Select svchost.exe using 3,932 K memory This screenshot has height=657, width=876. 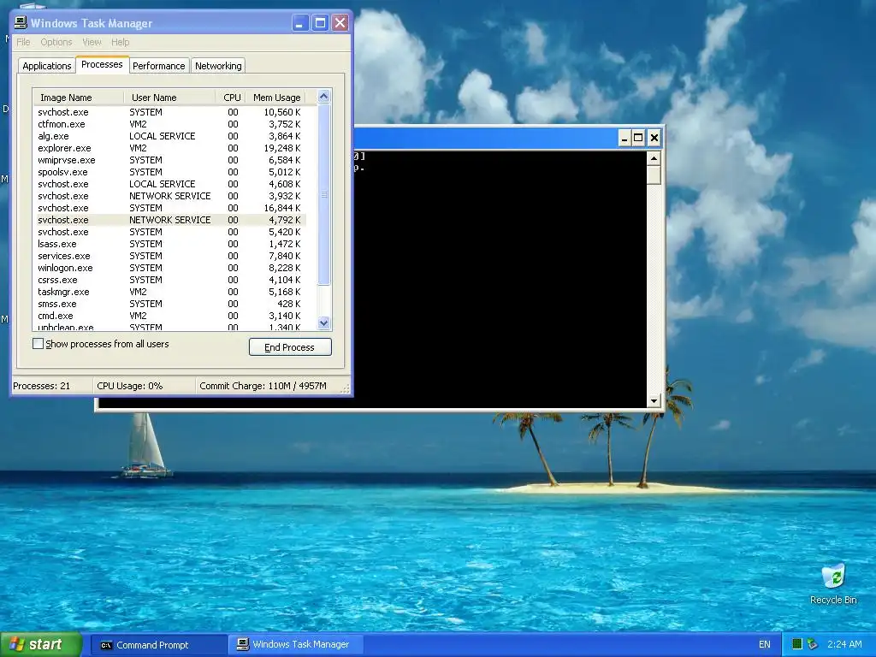[170, 196]
